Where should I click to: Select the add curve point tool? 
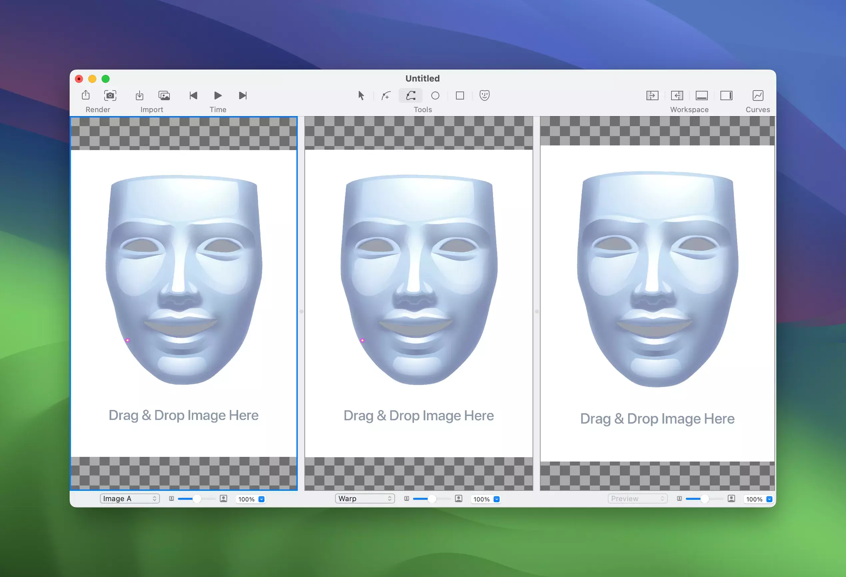click(x=386, y=96)
